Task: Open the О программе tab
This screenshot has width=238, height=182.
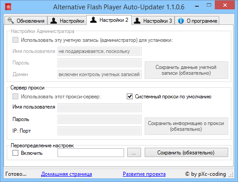Action: point(197,20)
